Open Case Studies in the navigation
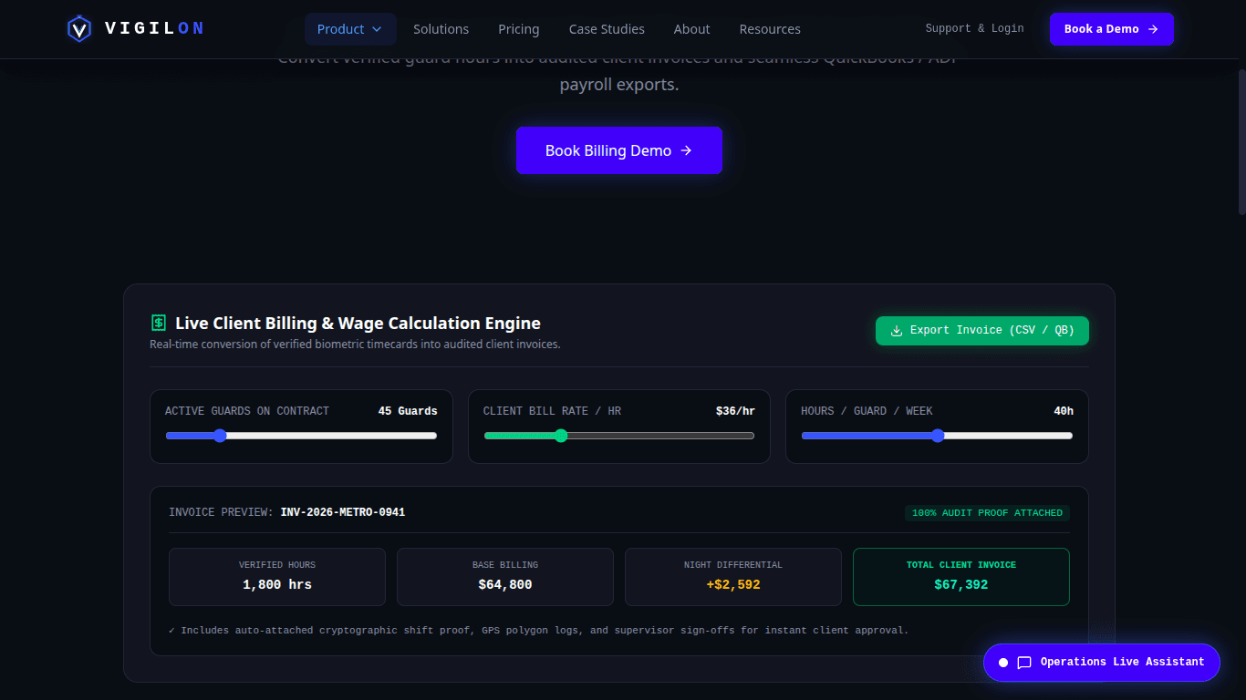Image resolution: width=1246 pixels, height=700 pixels. pos(607,29)
